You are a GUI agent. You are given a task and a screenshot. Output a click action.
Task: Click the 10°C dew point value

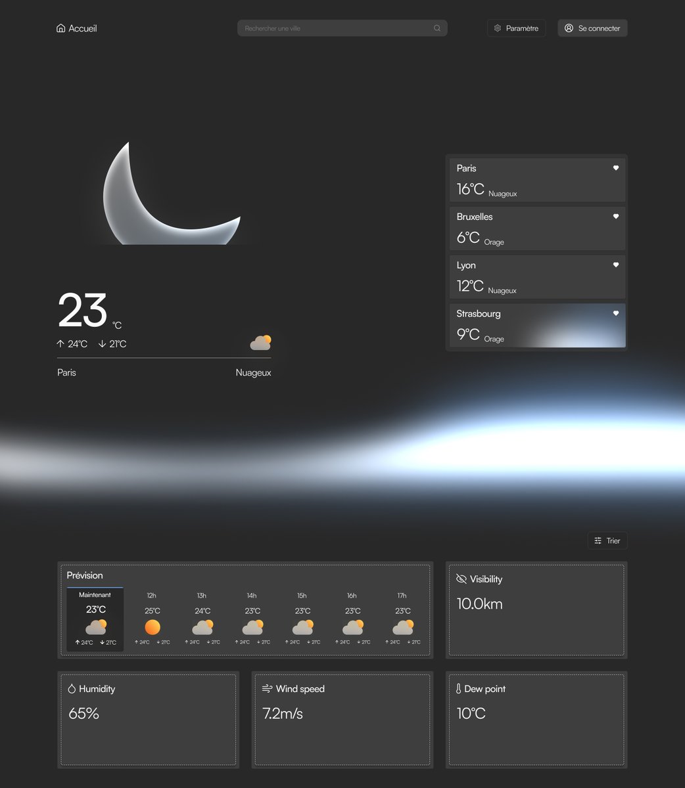pyautogui.click(x=471, y=714)
